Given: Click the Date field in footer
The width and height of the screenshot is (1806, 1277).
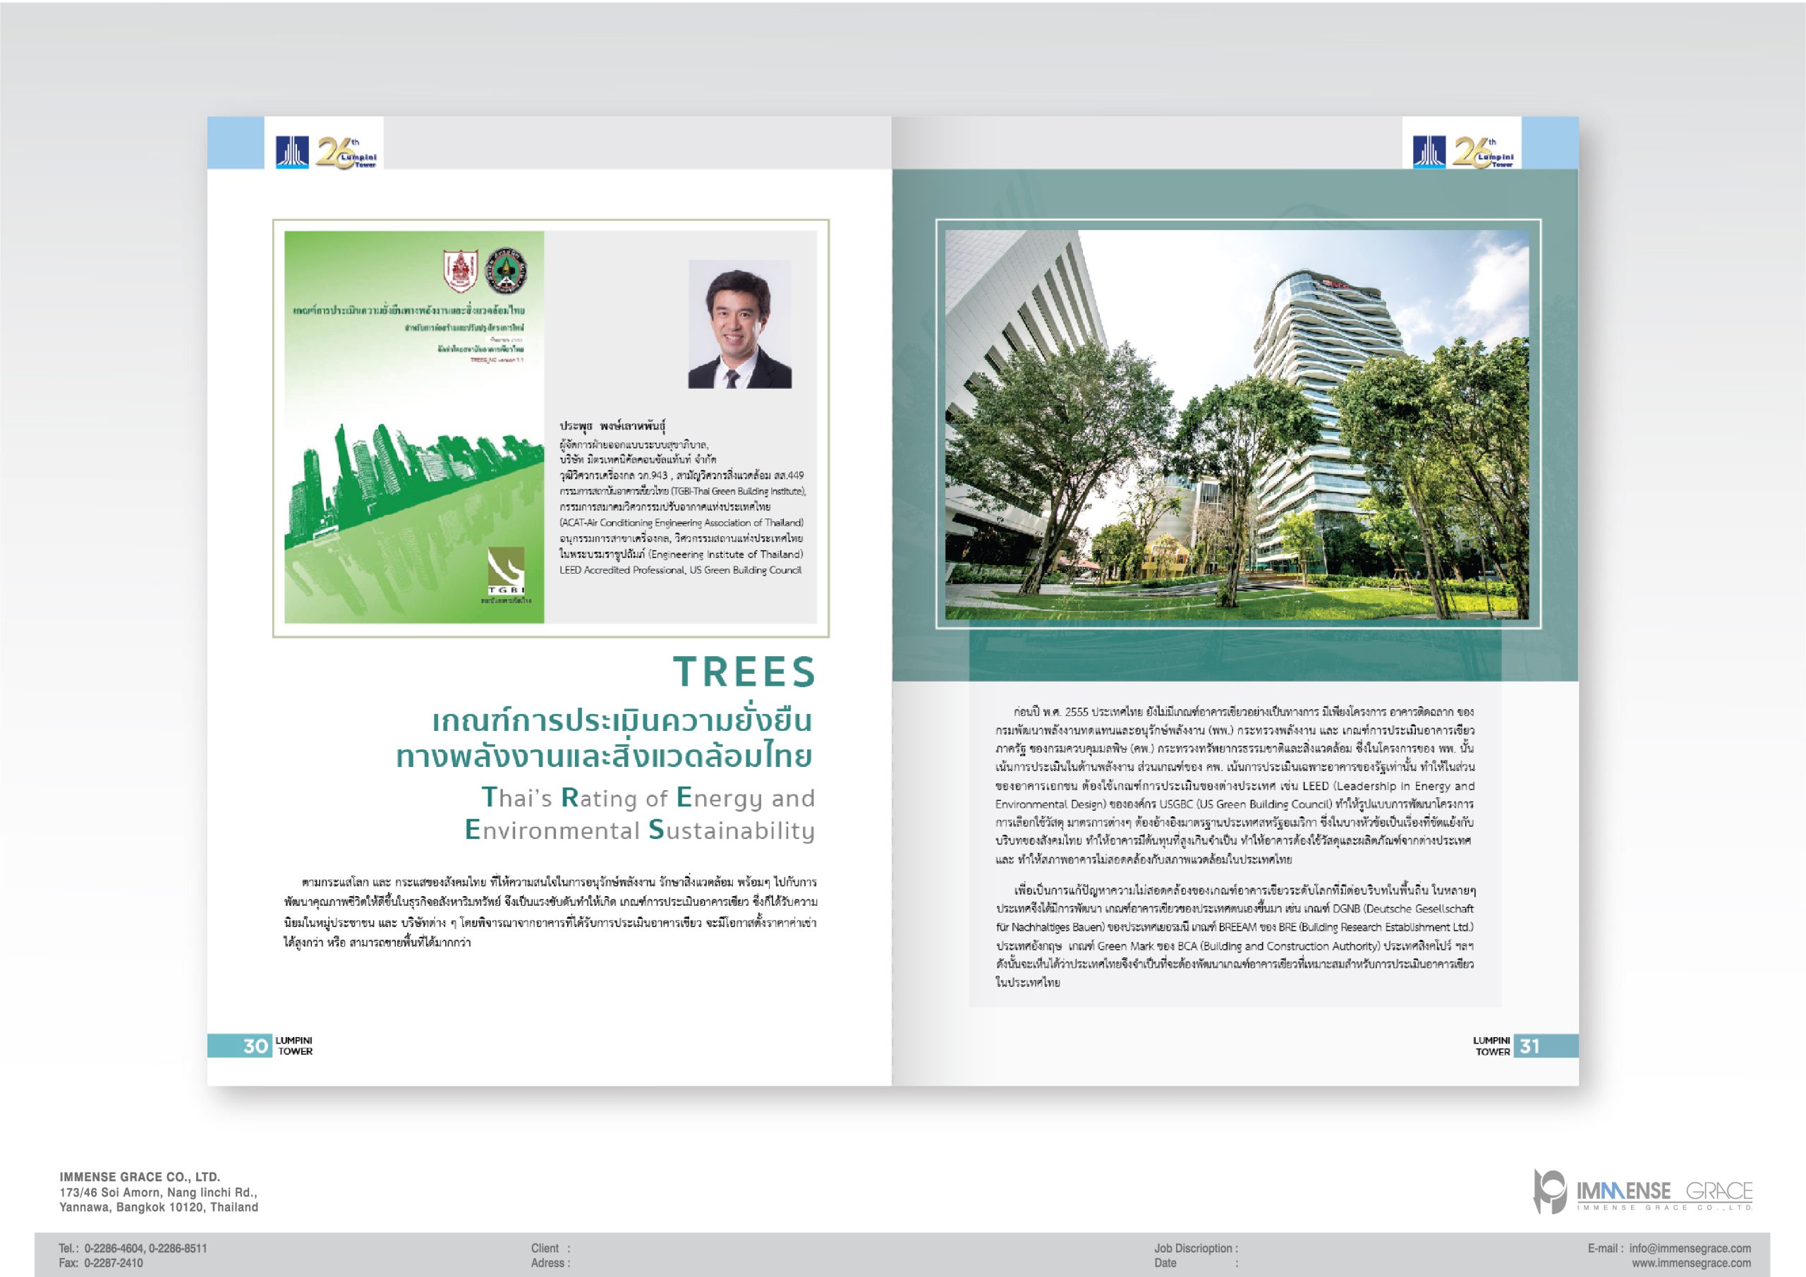Looking at the screenshot, I should (1165, 1263).
